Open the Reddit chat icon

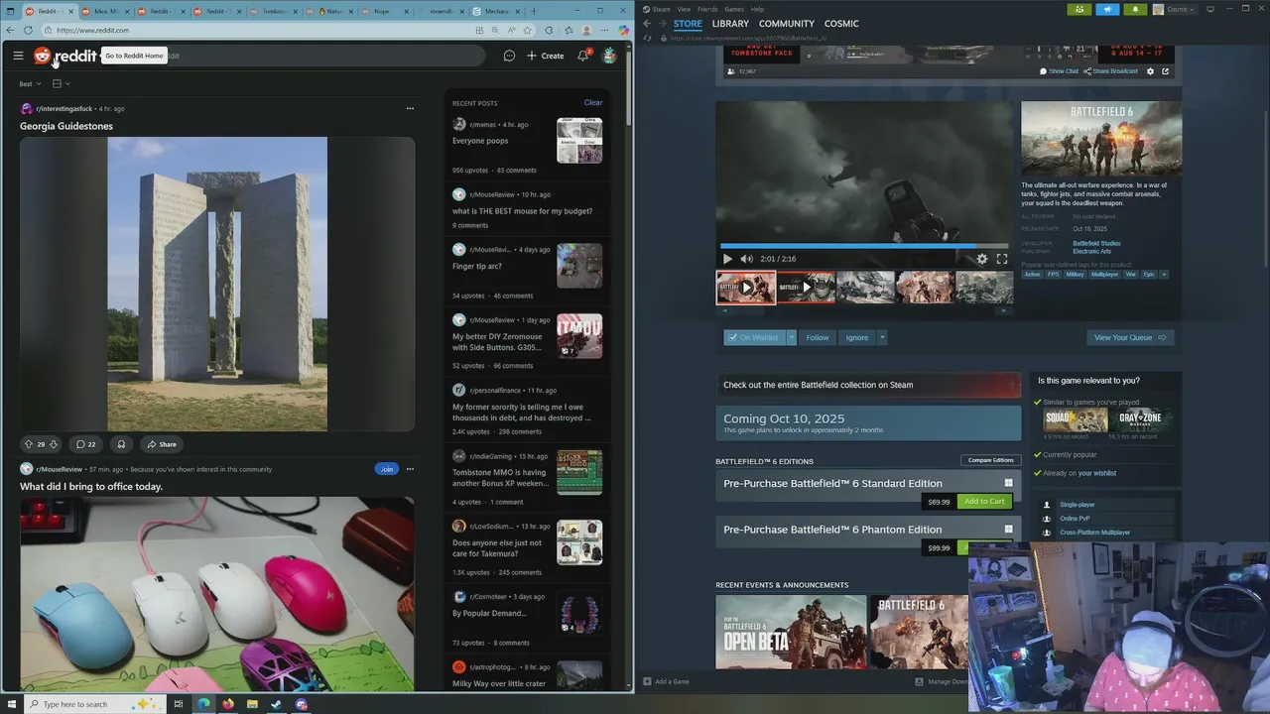(509, 56)
